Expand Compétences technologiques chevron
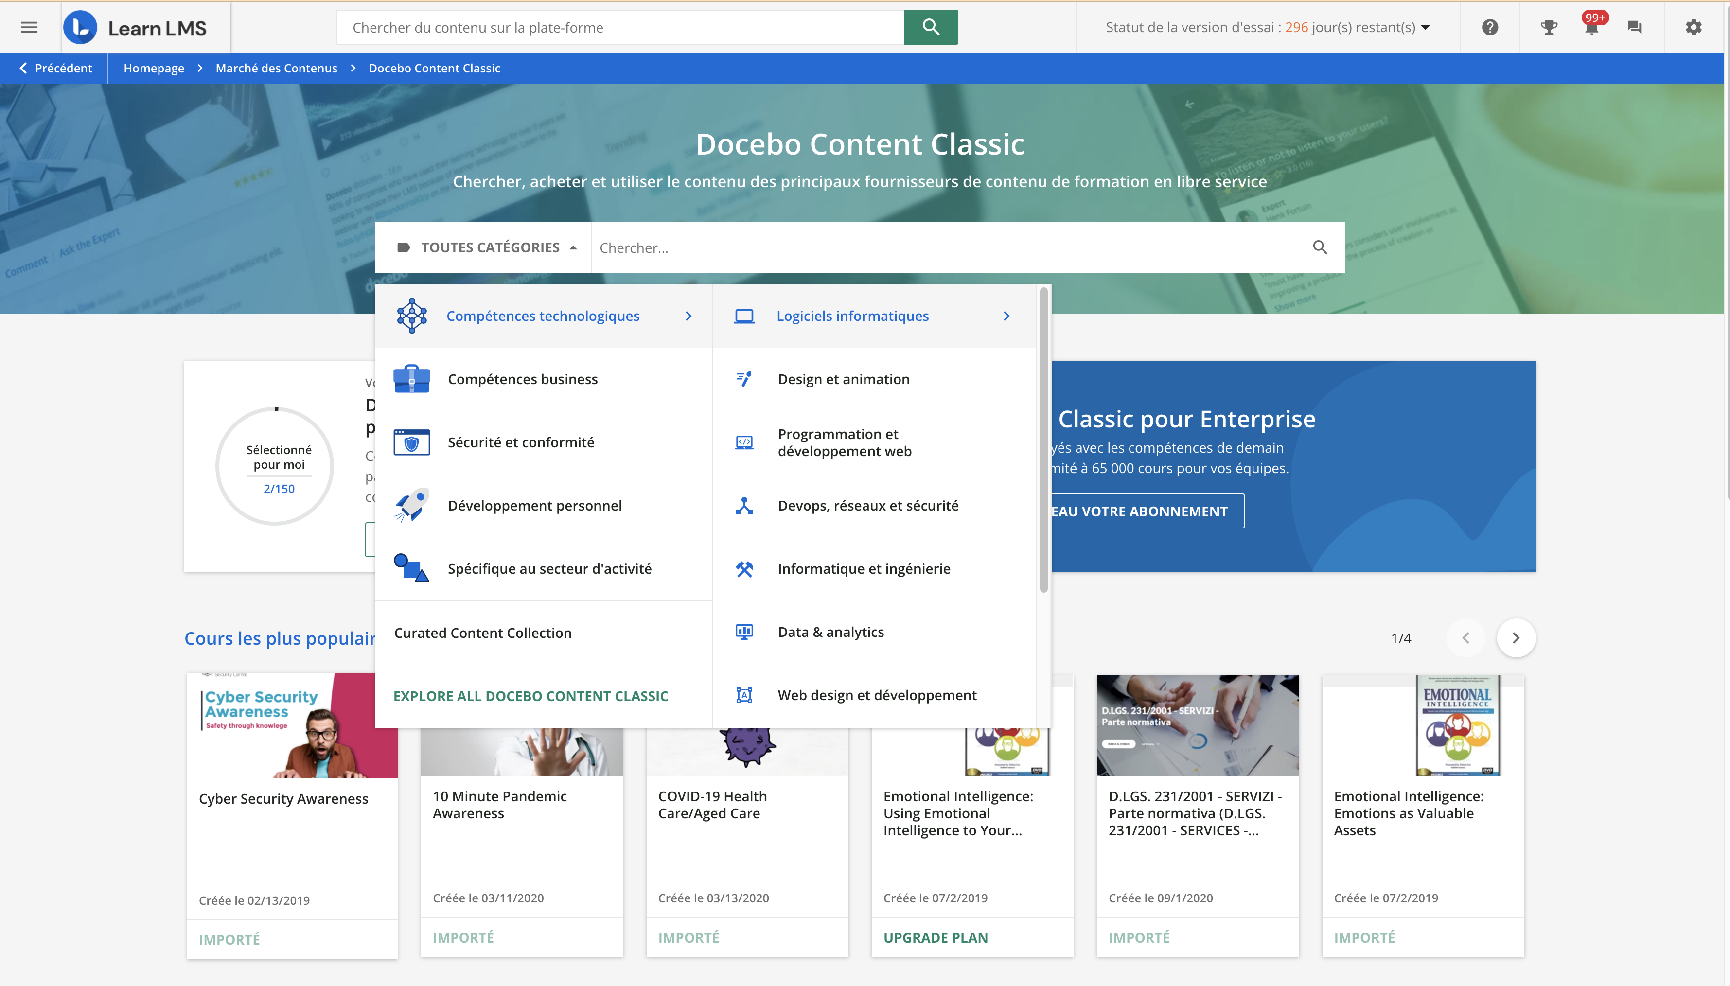Image resolution: width=1730 pixels, height=986 pixels. pos(688,316)
